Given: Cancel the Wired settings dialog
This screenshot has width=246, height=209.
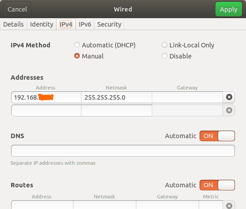Looking at the screenshot, I should click(x=17, y=9).
